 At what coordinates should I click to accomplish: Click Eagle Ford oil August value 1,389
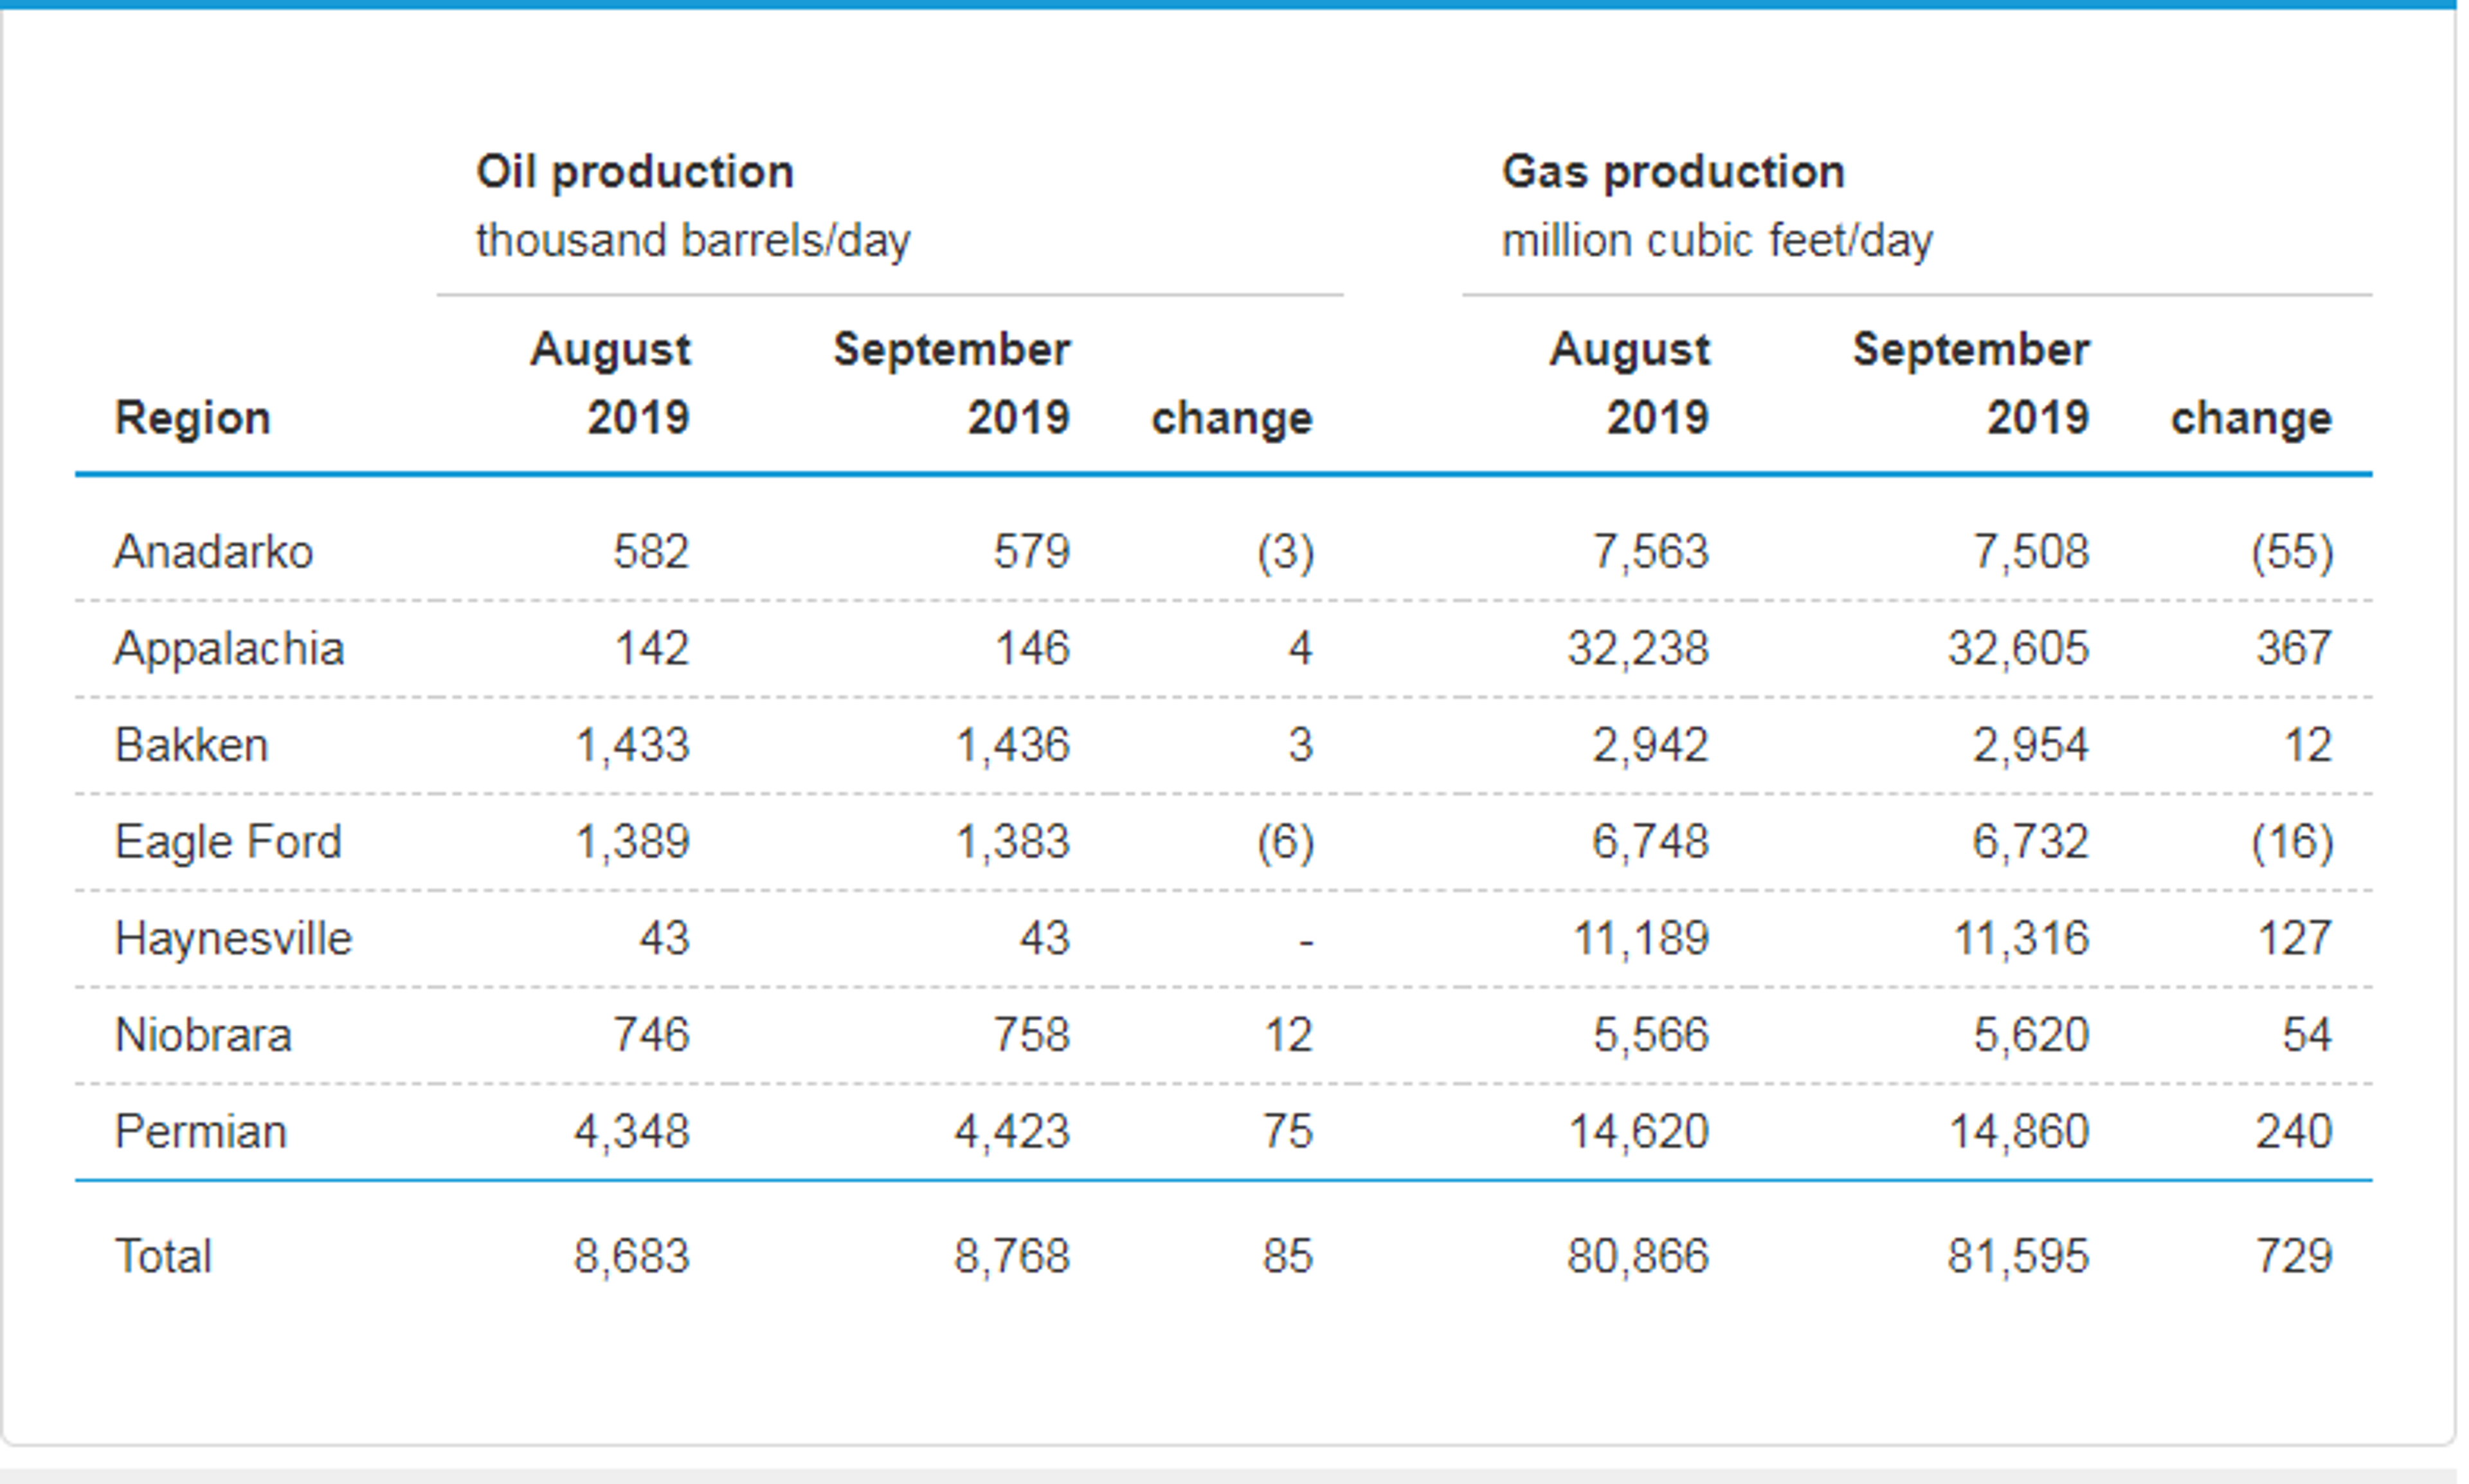[x=632, y=842]
